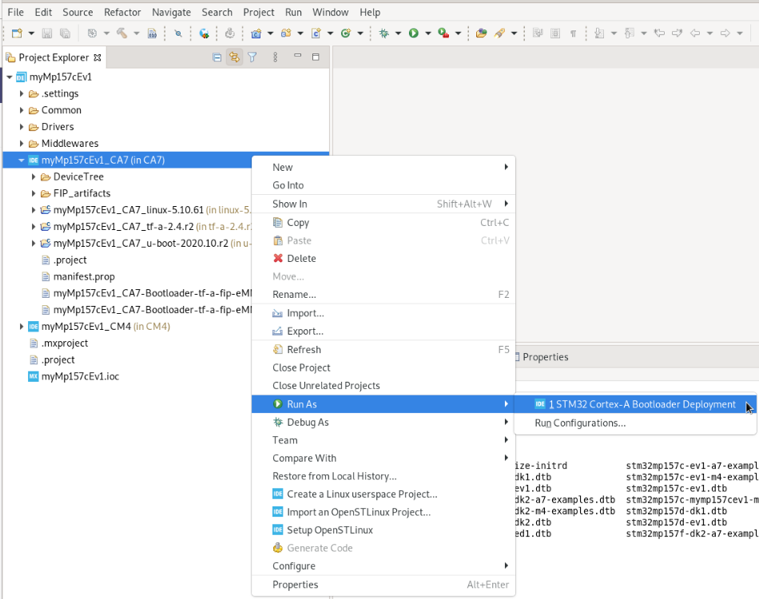This screenshot has width=759, height=599.
Task: Expand the .settings folder
Action: point(22,93)
